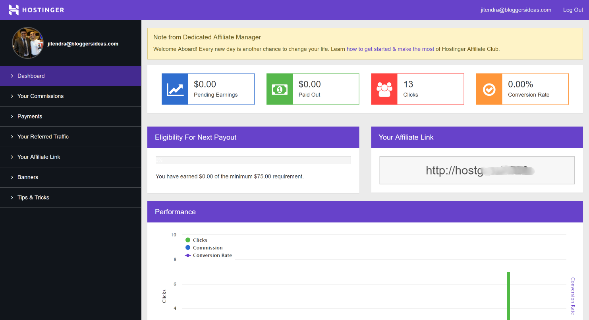The height and width of the screenshot is (320, 589).
Task: Toggle Commission series visibility
Action: [203, 247]
